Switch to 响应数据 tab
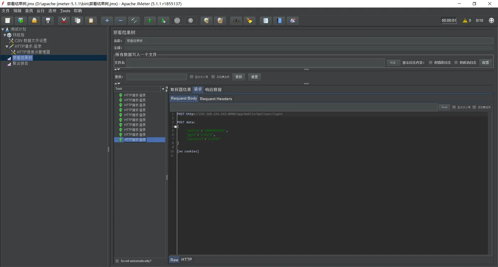Image resolution: width=498 pixels, height=267 pixels. [213, 89]
